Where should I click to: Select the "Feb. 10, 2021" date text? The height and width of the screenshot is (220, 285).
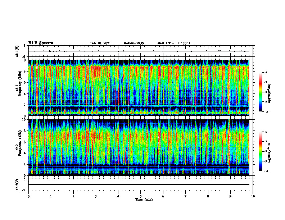(100, 43)
